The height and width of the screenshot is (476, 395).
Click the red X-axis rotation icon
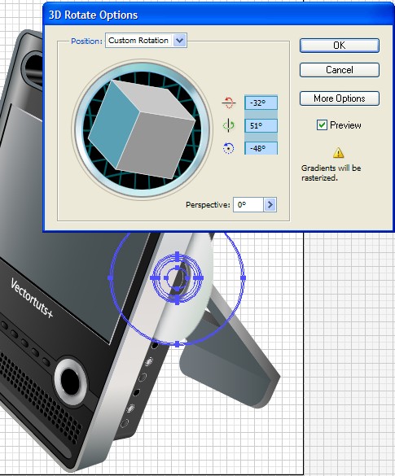(229, 103)
